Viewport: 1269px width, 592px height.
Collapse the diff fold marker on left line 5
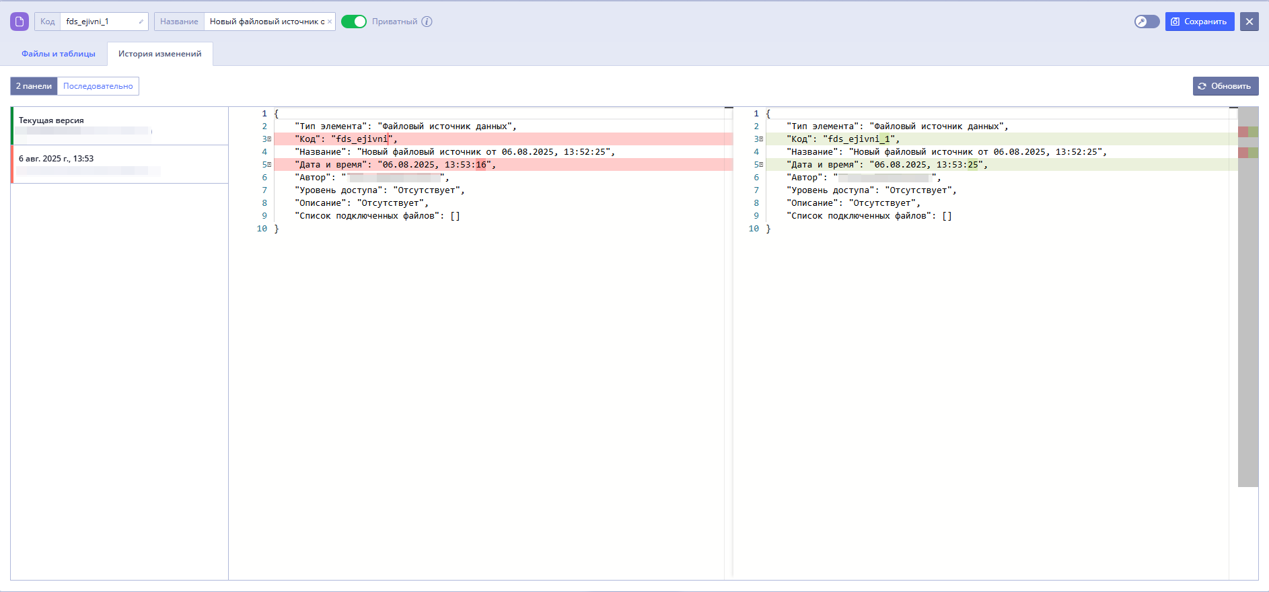[269, 165]
